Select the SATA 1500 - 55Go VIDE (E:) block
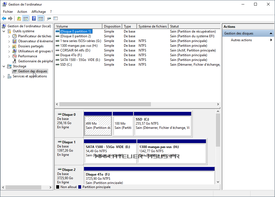The width and height of the screenshot is (275, 197). coord(110,151)
